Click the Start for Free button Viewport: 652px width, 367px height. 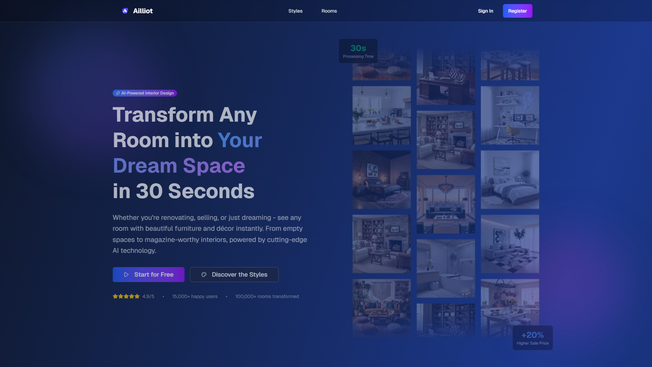click(148, 275)
